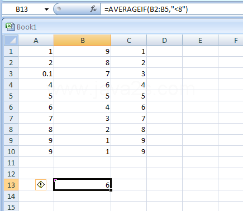
Task: Select row 15 header
Action: point(11,207)
